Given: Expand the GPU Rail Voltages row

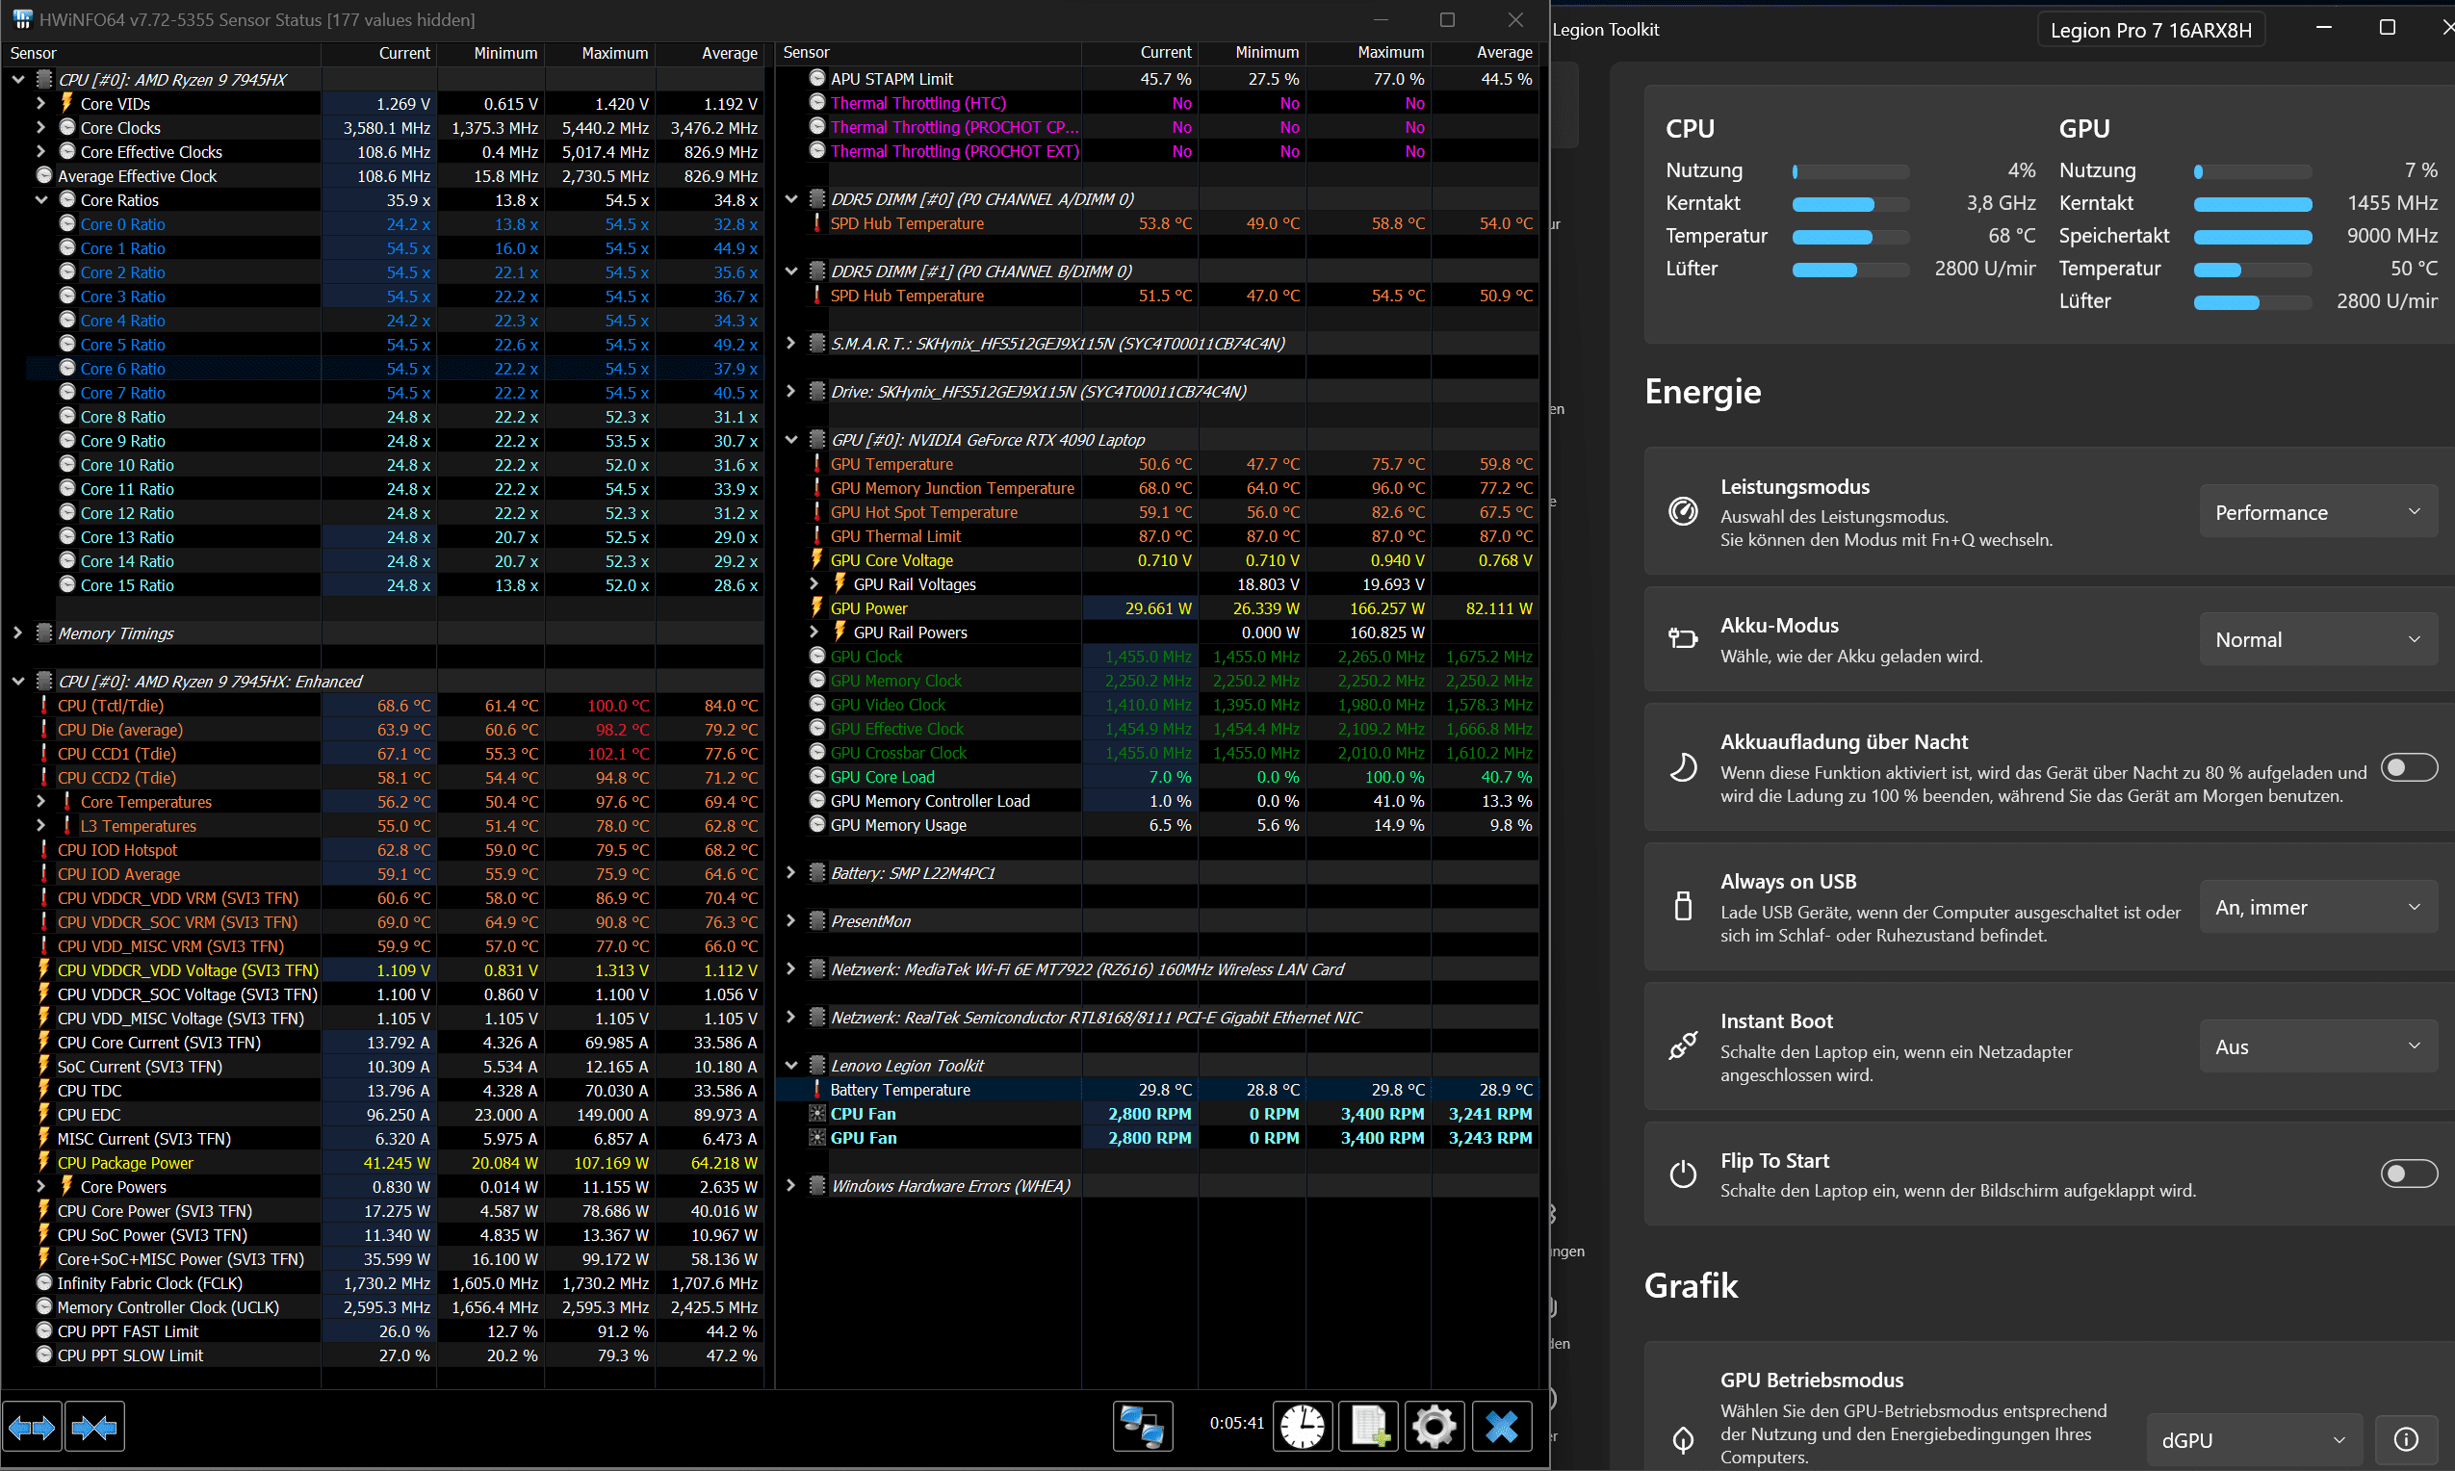Looking at the screenshot, I should pyautogui.click(x=814, y=583).
